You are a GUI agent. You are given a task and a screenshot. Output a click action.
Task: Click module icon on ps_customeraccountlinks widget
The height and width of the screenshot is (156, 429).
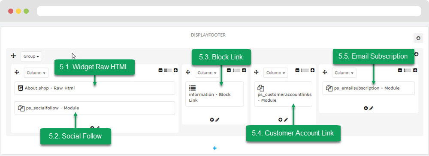[261, 88]
